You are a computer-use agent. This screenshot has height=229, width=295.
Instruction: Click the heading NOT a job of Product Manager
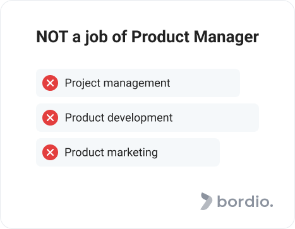pyautogui.click(x=147, y=37)
